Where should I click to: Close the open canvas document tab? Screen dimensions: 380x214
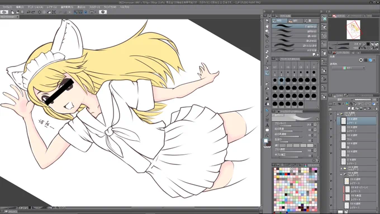click(18, 17)
